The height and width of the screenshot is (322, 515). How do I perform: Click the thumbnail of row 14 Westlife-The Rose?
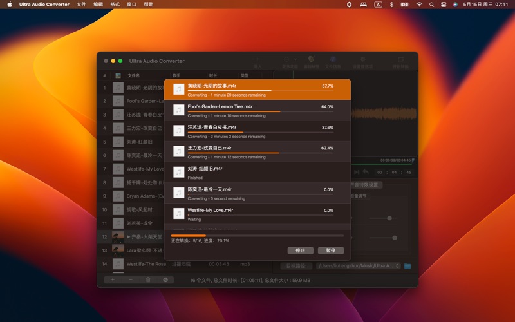point(118,264)
